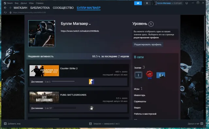
Task: Click the Big Picture mode monitor icon
Action: tap(186, 3)
